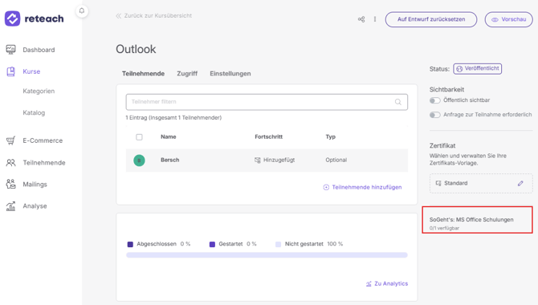Click the Gestartet legend color swatch
Screen dimensions: 538x305
[x=212, y=244]
